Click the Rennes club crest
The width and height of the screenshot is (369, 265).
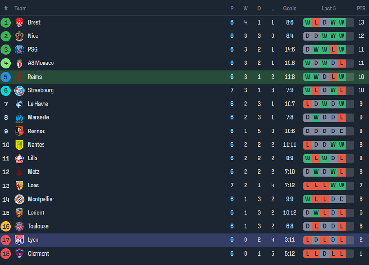click(x=19, y=131)
